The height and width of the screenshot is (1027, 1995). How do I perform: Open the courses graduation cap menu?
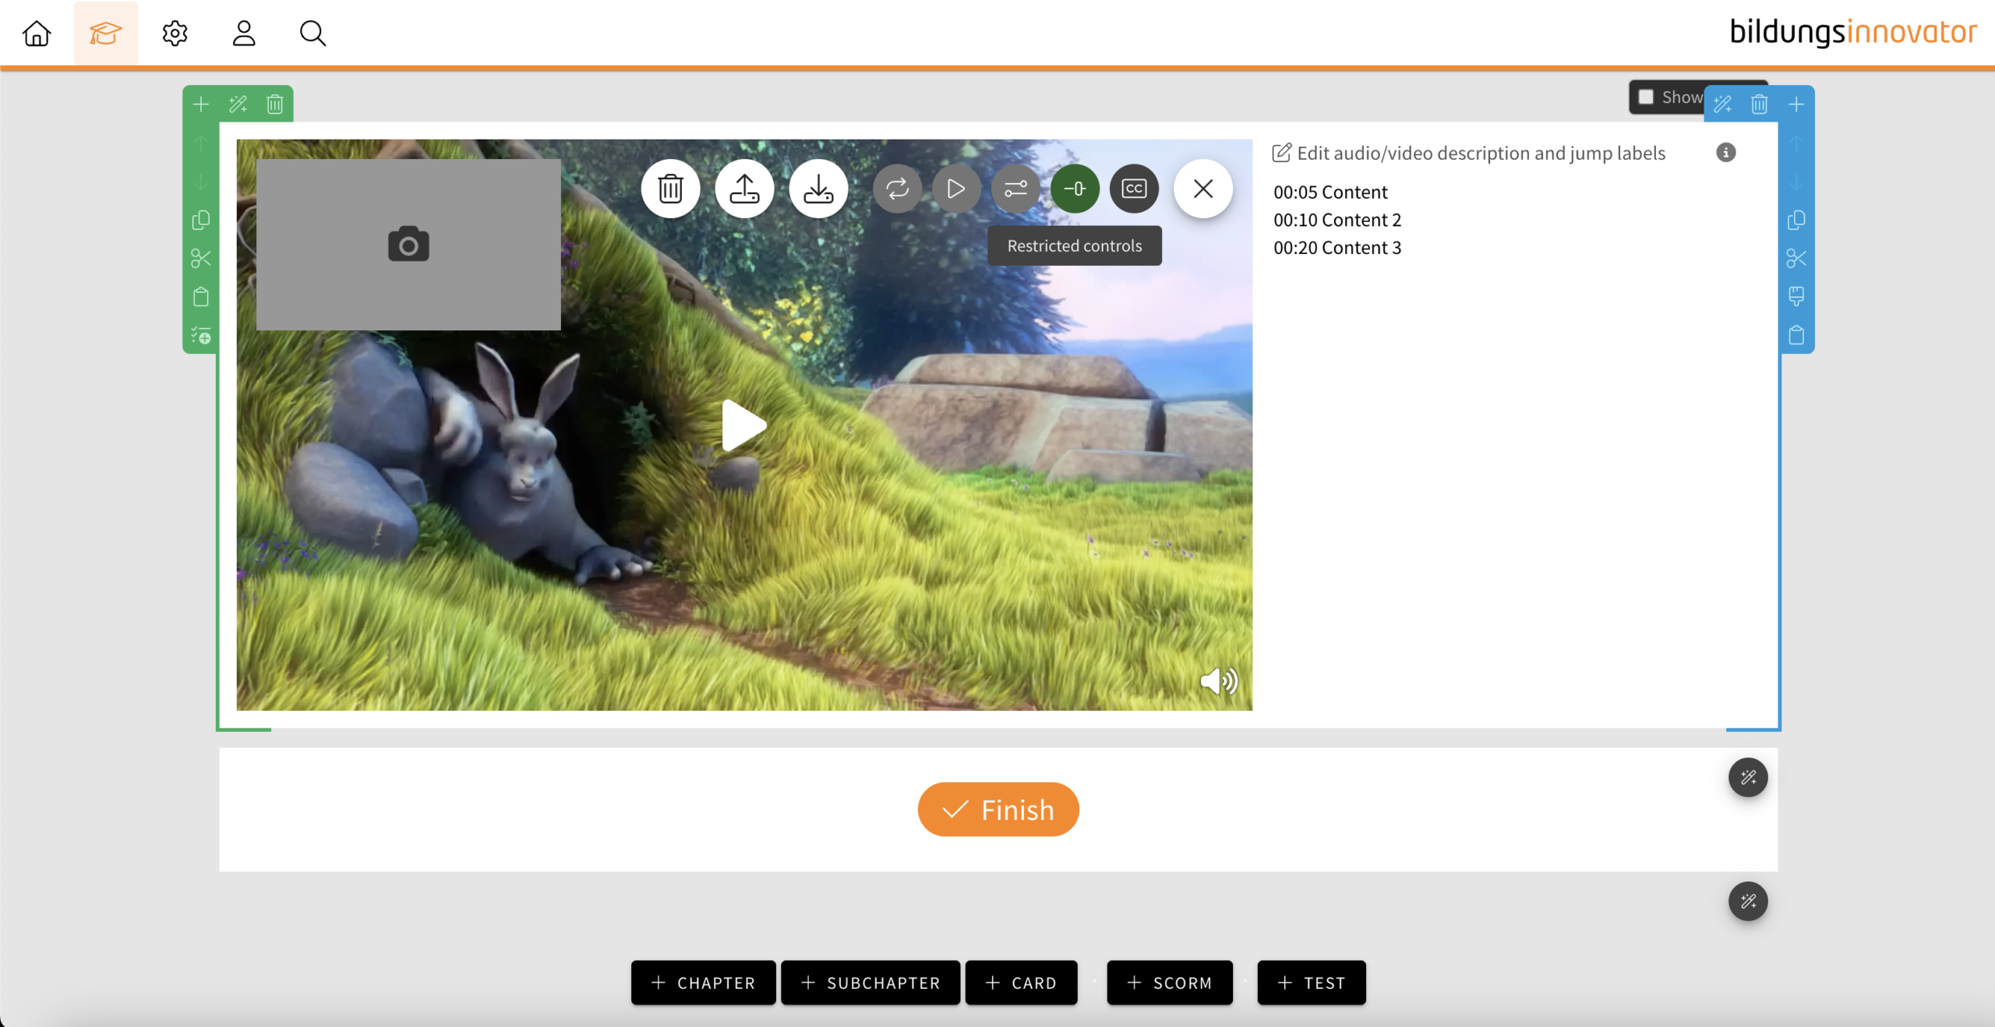[x=105, y=33]
